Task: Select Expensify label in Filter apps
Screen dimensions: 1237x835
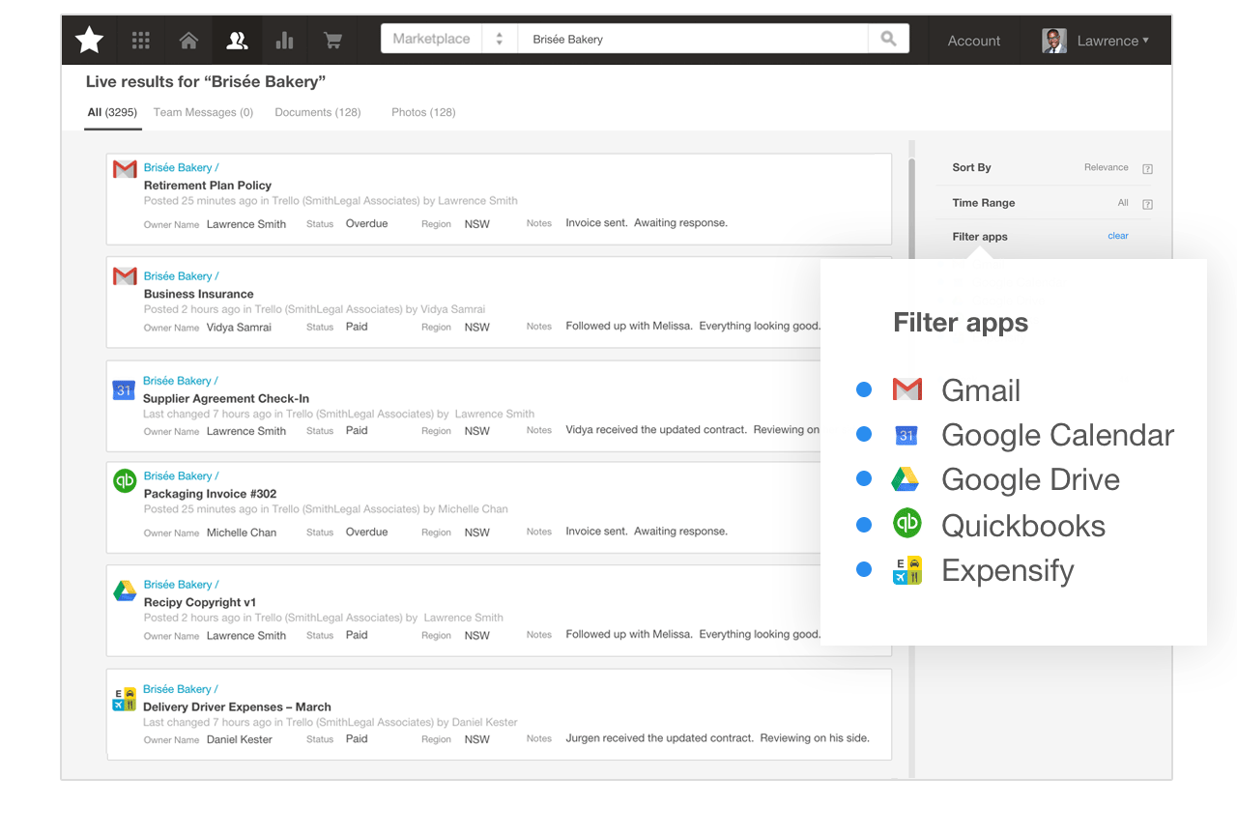Action: [x=1008, y=570]
